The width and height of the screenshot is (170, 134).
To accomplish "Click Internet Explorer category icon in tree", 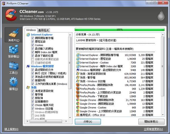I will tap(28, 35).
